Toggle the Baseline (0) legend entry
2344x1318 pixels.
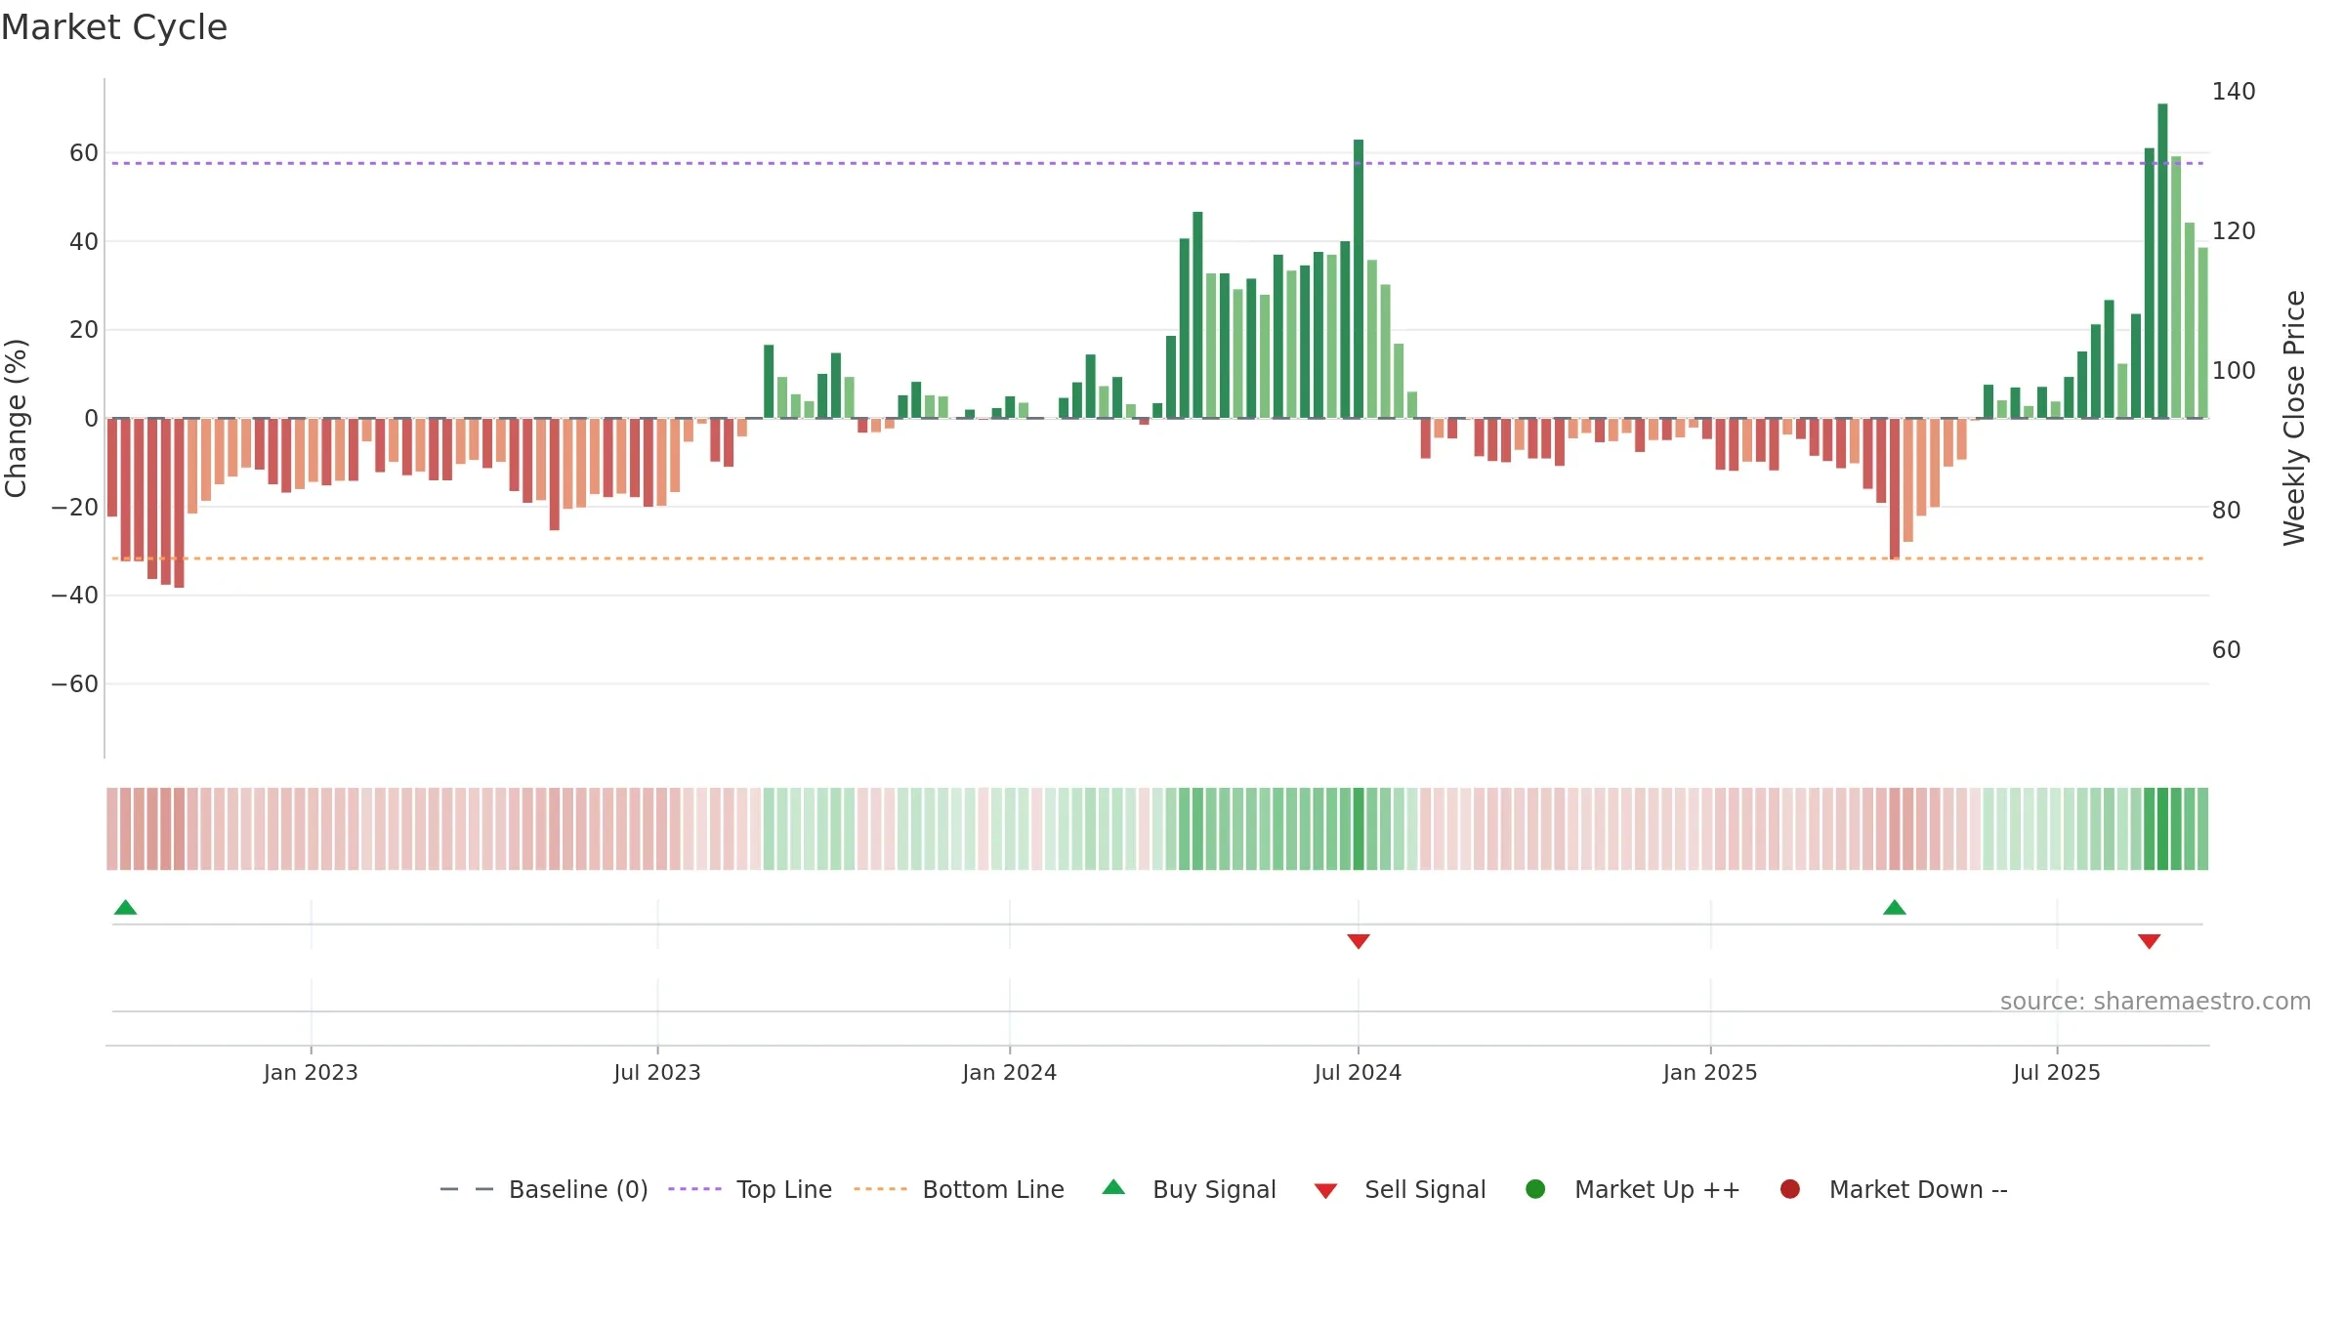544,1189
